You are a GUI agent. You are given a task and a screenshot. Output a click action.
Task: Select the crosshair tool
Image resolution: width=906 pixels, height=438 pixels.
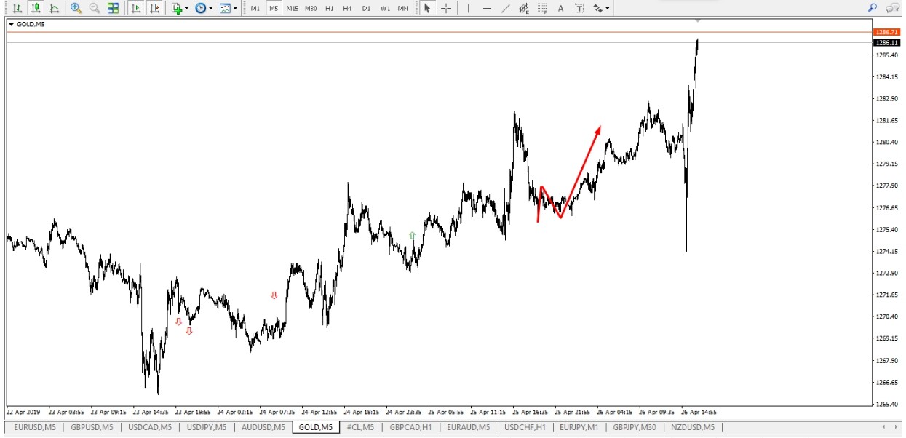446,8
